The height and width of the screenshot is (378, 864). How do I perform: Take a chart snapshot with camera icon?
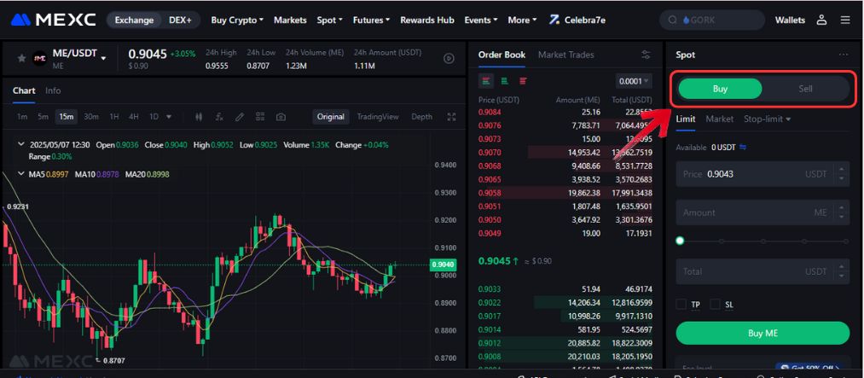281,117
